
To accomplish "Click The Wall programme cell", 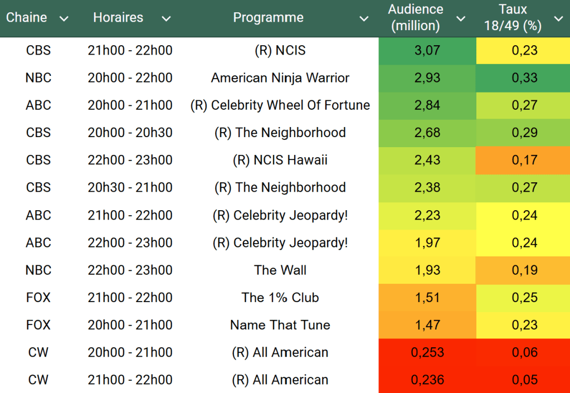I will [280, 270].
